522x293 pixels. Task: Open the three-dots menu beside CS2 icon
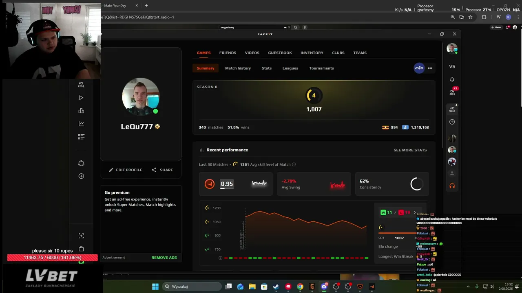point(430,68)
